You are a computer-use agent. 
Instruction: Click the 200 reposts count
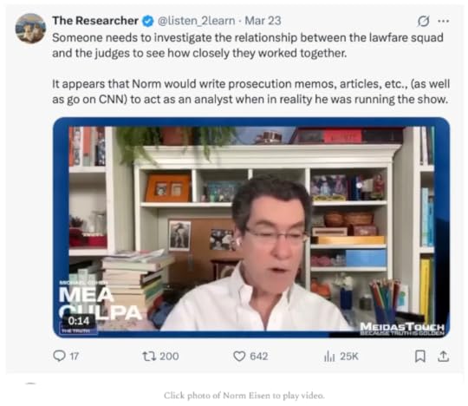pyautogui.click(x=169, y=356)
